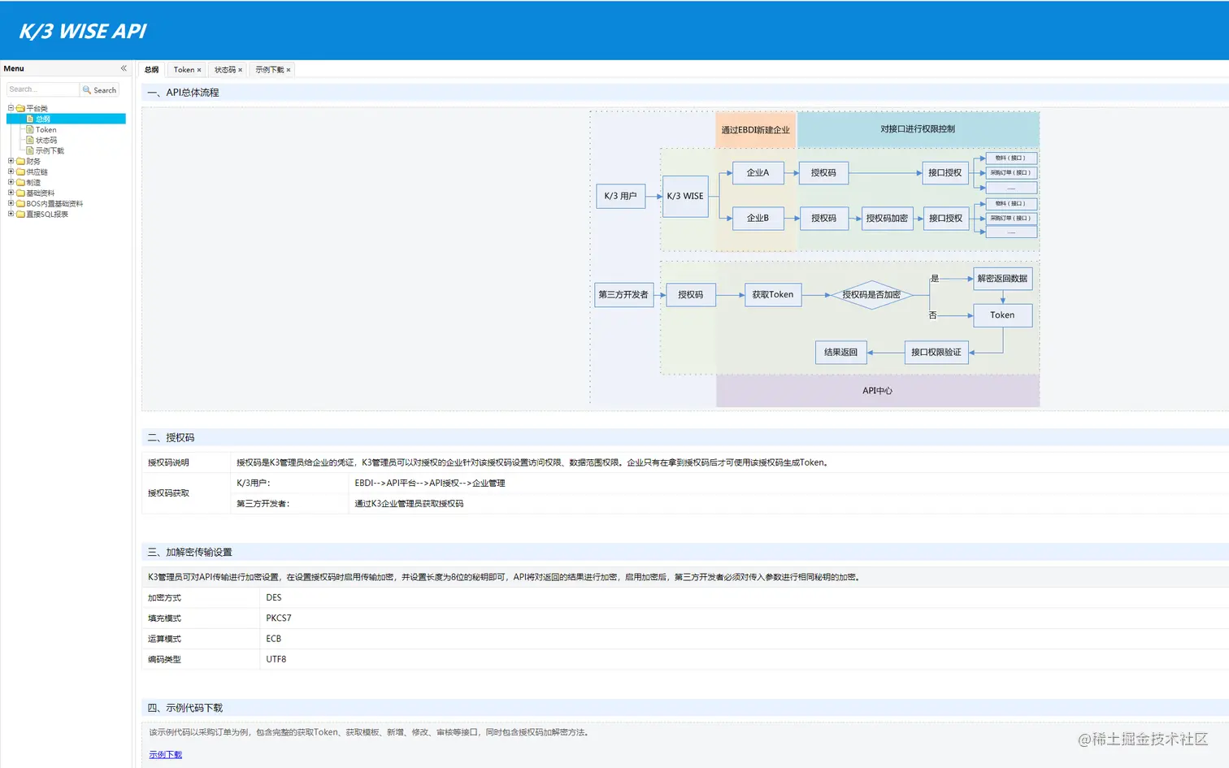Click the 企业B box in diagram
Screen dimensions: 1229x768
[758, 218]
